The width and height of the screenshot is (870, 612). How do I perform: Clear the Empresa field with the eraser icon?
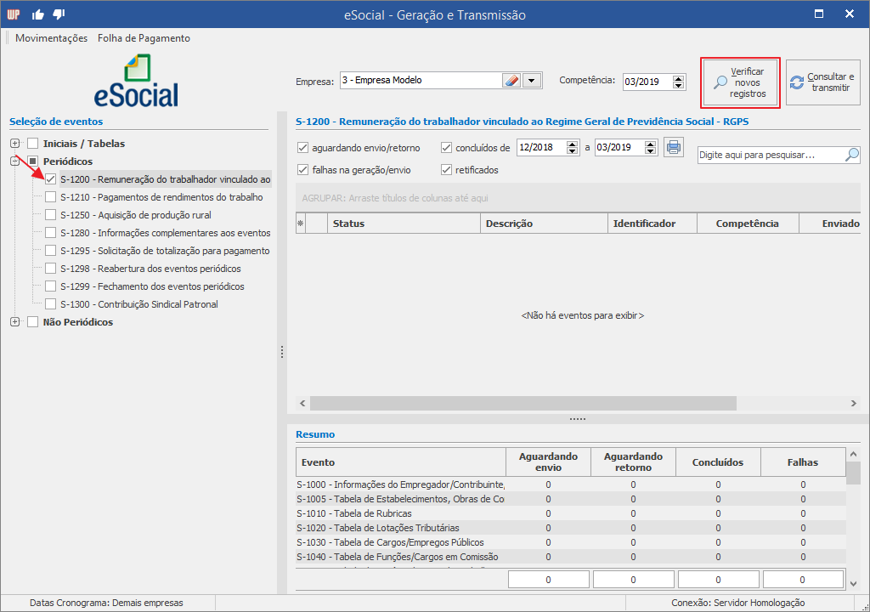[511, 81]
